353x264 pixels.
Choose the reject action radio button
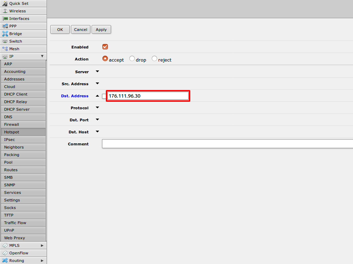click(x=154, y=59)
